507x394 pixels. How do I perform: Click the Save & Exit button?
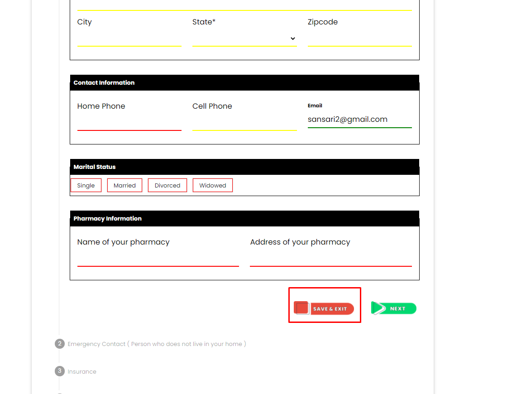(324, 308)
